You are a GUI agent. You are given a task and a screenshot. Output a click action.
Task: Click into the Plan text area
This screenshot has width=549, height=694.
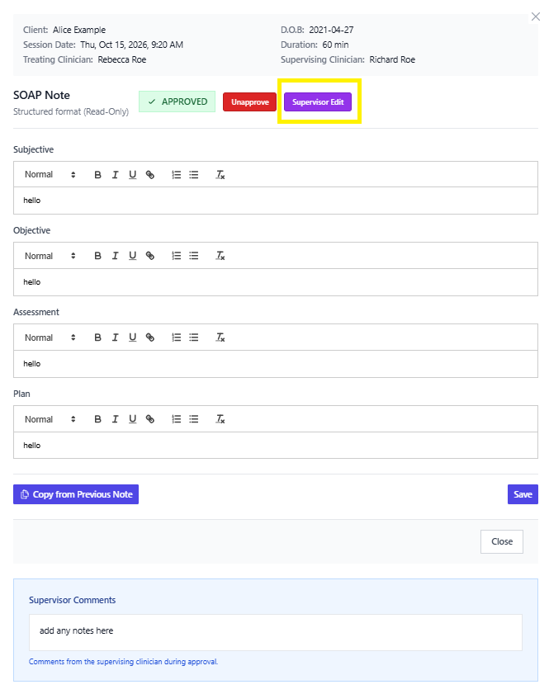276,446
